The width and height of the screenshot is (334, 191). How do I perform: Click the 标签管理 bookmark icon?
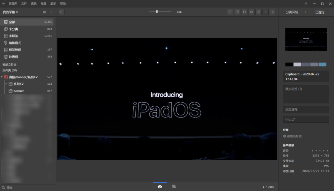pyautogui.click(x=6, y=50)
